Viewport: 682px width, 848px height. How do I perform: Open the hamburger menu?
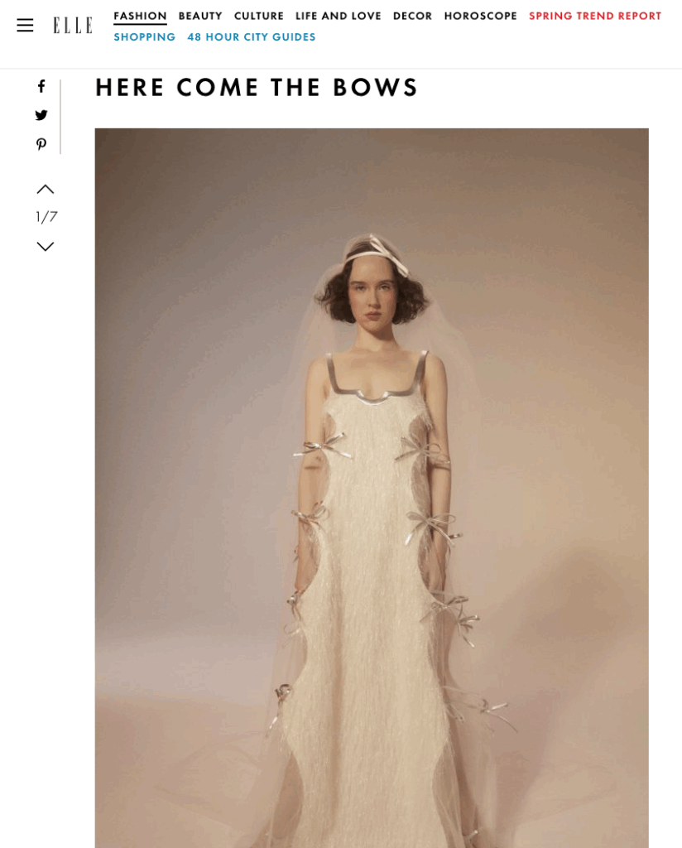25,25
